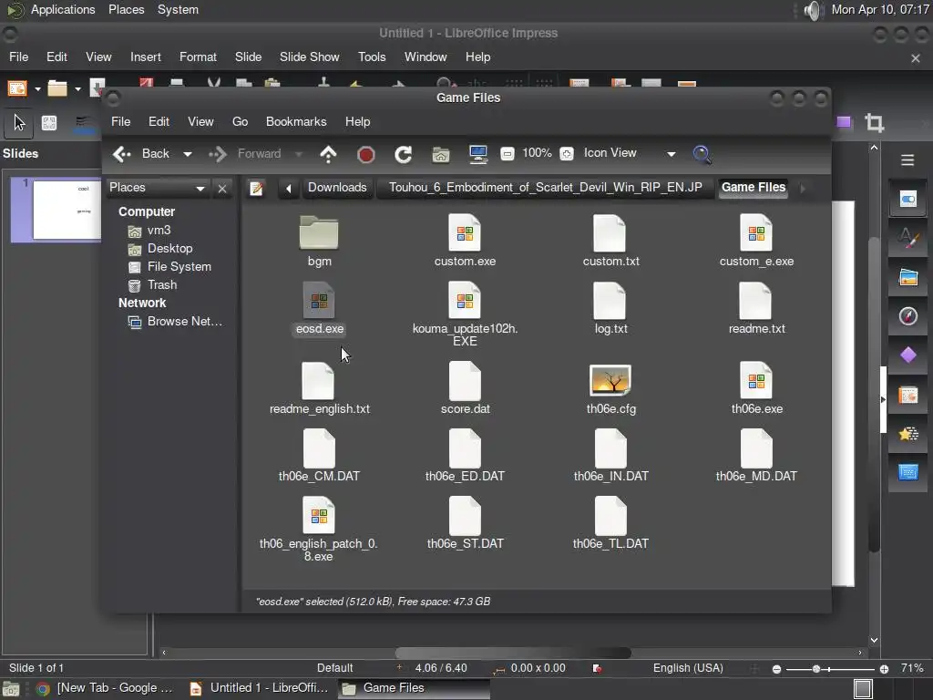Select eosd.exe file
Image resolution: width=933 pixels, height=700 pixels.
coord(320,308)
